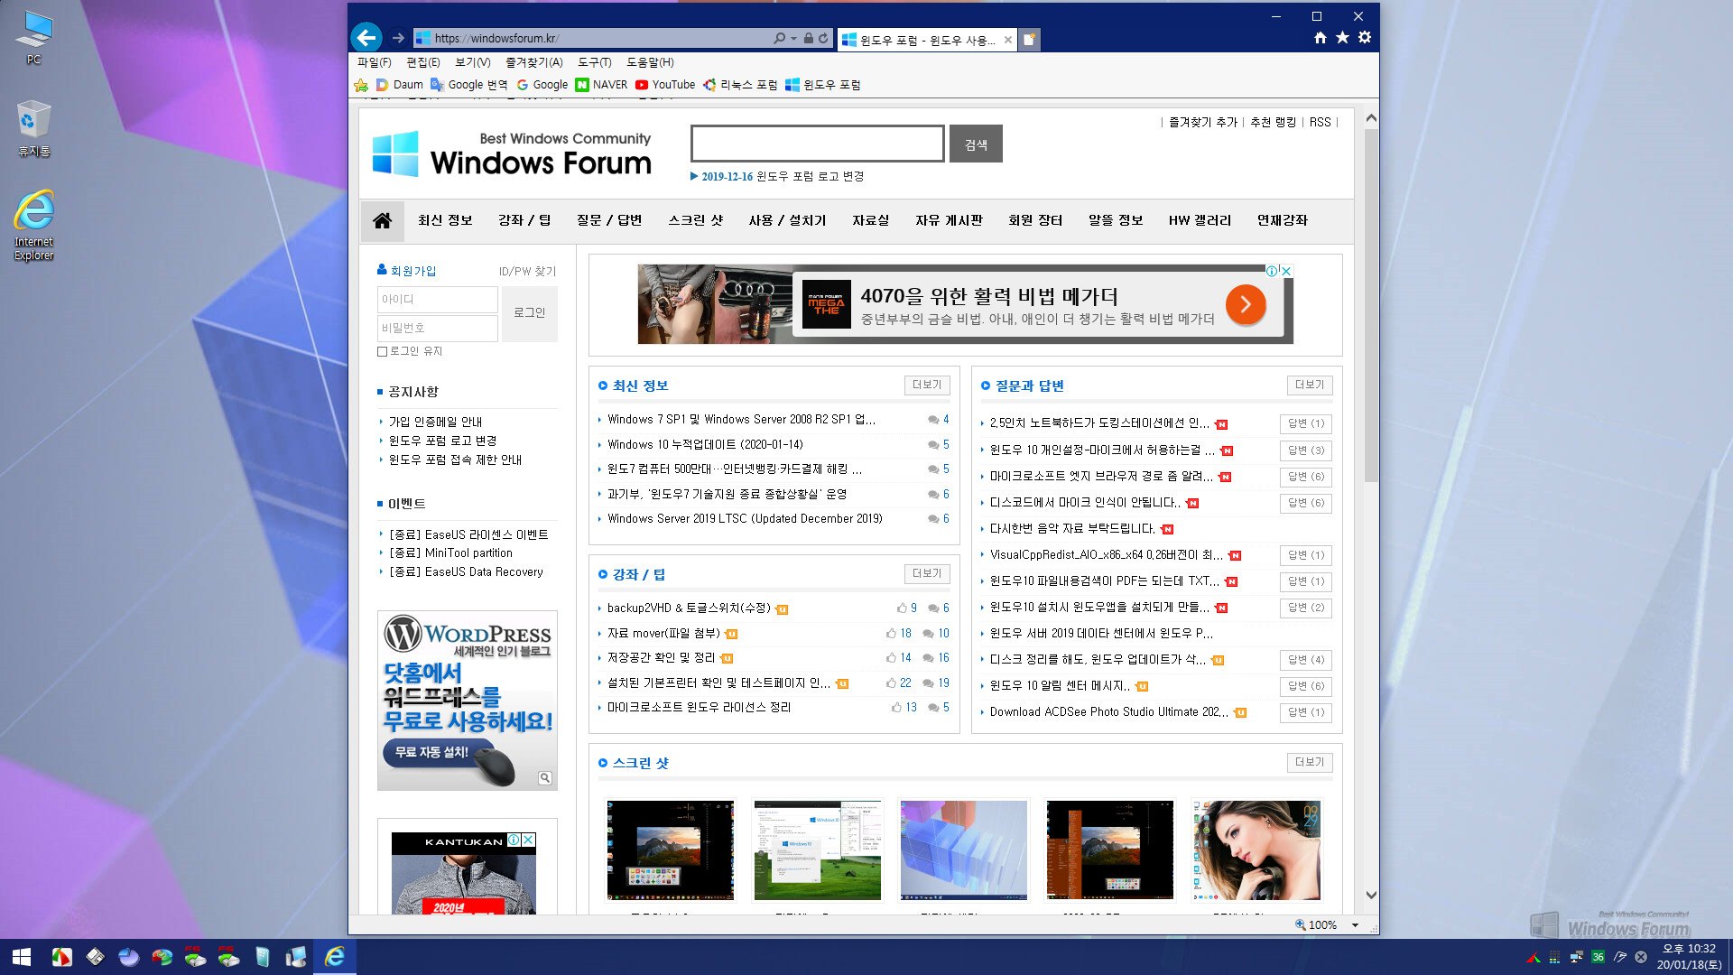
Task: Click the security lock icon in address bar
Action: point(808,38)
